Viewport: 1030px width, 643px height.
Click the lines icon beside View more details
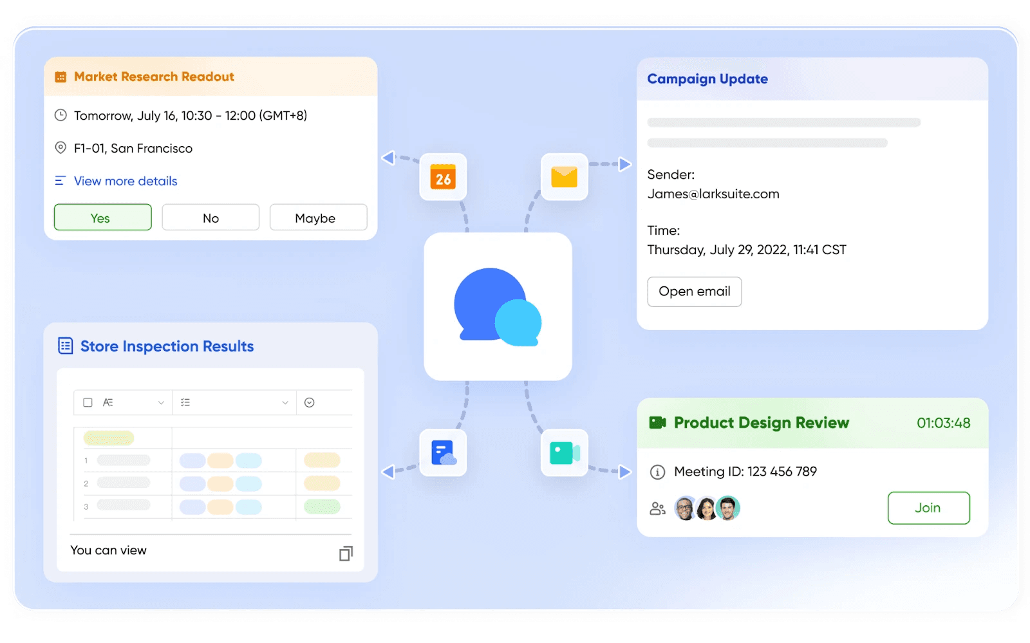point(60,181)
